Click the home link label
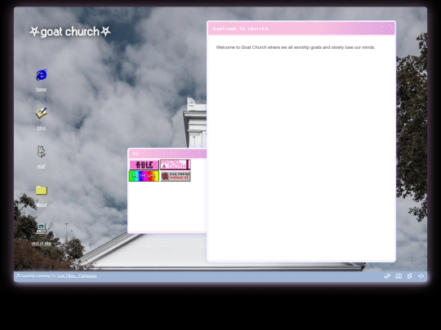 coord(41,90)
